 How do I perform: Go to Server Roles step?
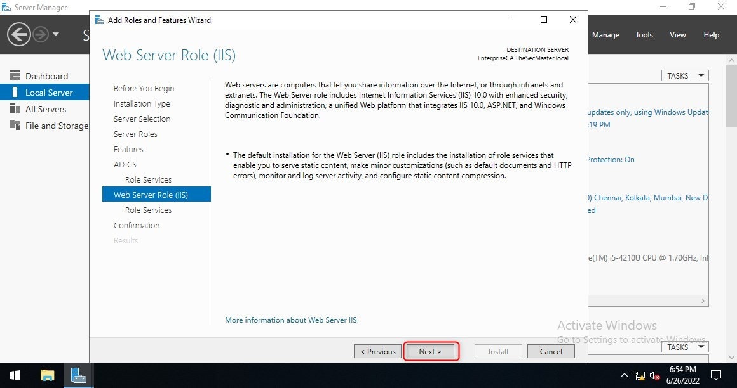pos(135,134)
